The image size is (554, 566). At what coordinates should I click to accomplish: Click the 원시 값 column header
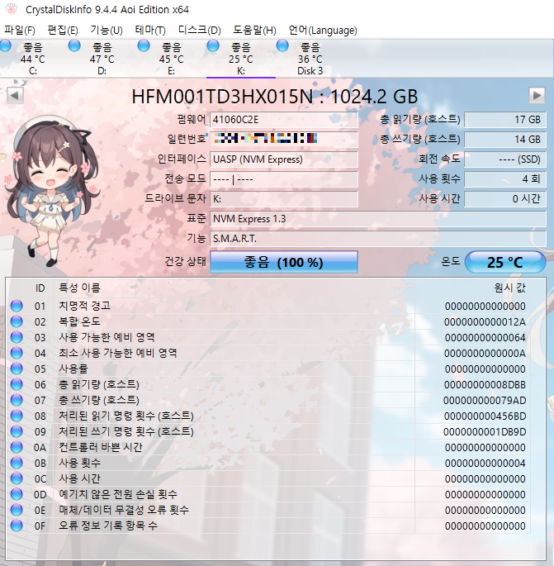[x=509, y=288]
